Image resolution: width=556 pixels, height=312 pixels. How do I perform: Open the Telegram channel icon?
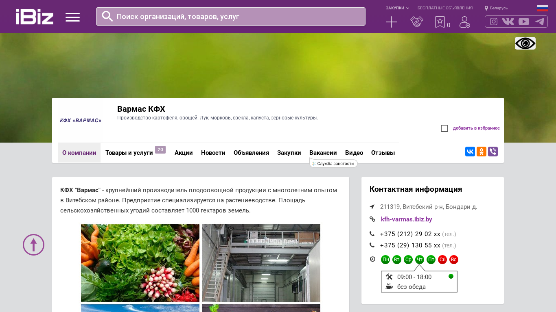pyautogui.click(x=539, y=22)
